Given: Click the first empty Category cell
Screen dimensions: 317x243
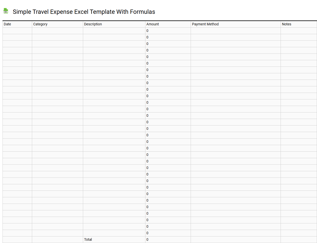Looking at the screenshot, I should coord(57,31).
